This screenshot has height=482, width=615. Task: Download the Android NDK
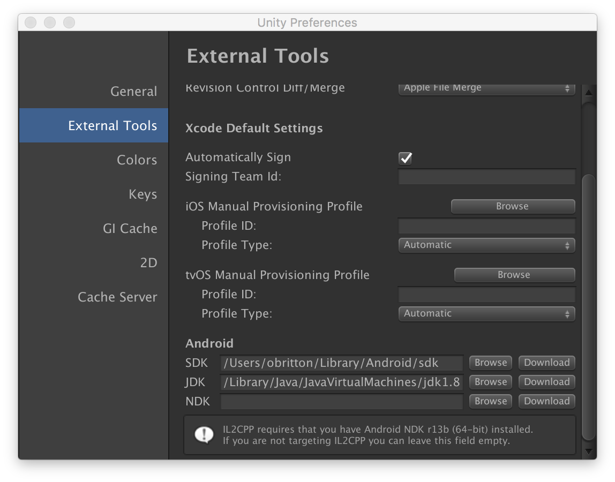pyautogui.click(x=546, y=401)
